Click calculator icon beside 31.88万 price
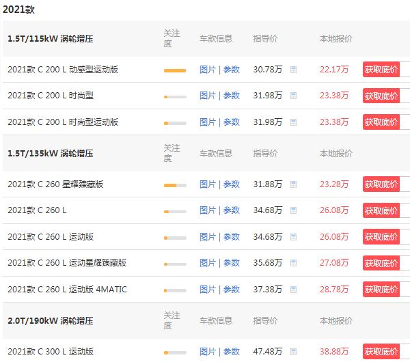 [x=293, y=184]
